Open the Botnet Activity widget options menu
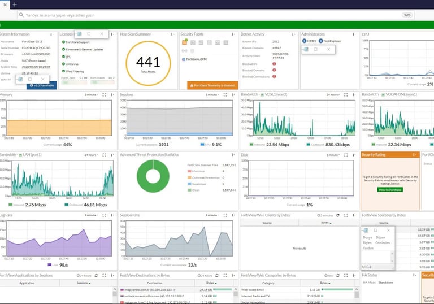Screen dimensions: 434x304 (x=293, y=34)
